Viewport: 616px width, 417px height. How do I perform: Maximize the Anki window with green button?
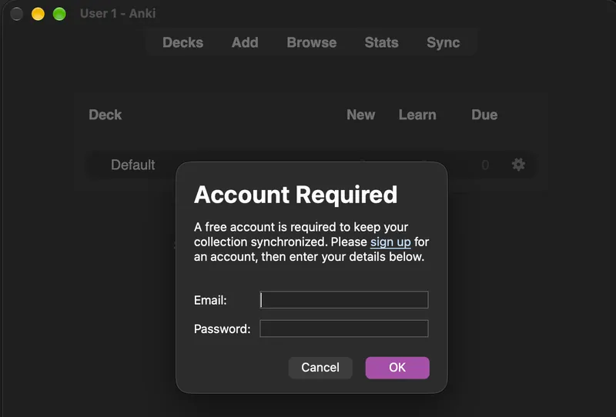tap(59, 14)
